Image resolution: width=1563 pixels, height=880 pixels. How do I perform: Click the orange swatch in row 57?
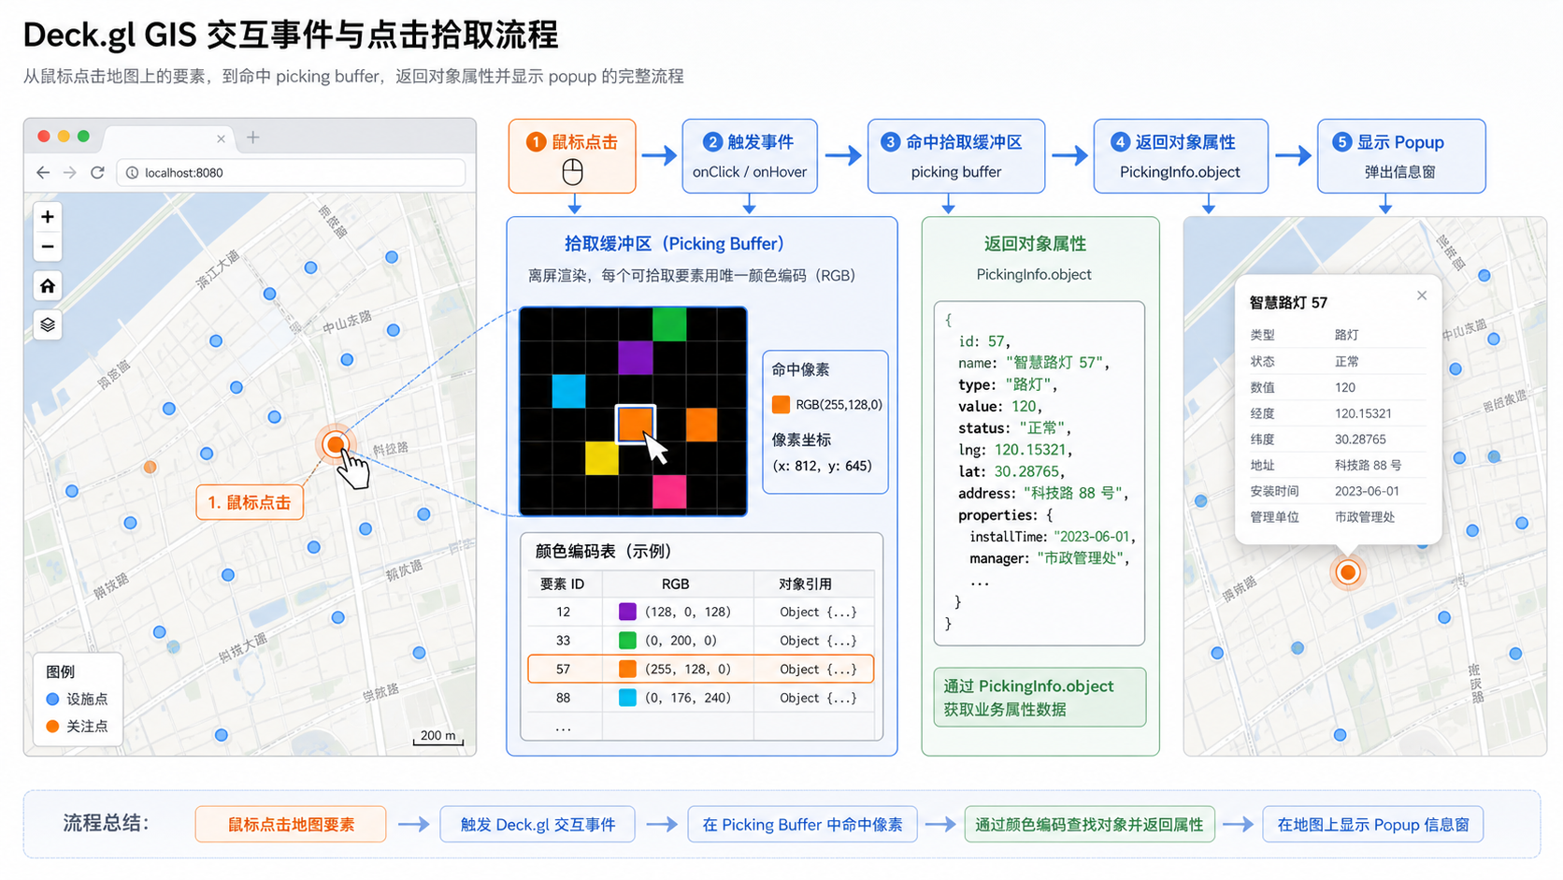click(627, 669)
